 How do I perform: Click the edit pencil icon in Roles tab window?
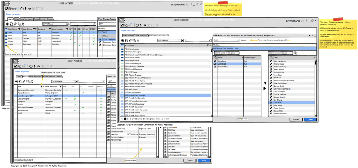tap(24, 81)
